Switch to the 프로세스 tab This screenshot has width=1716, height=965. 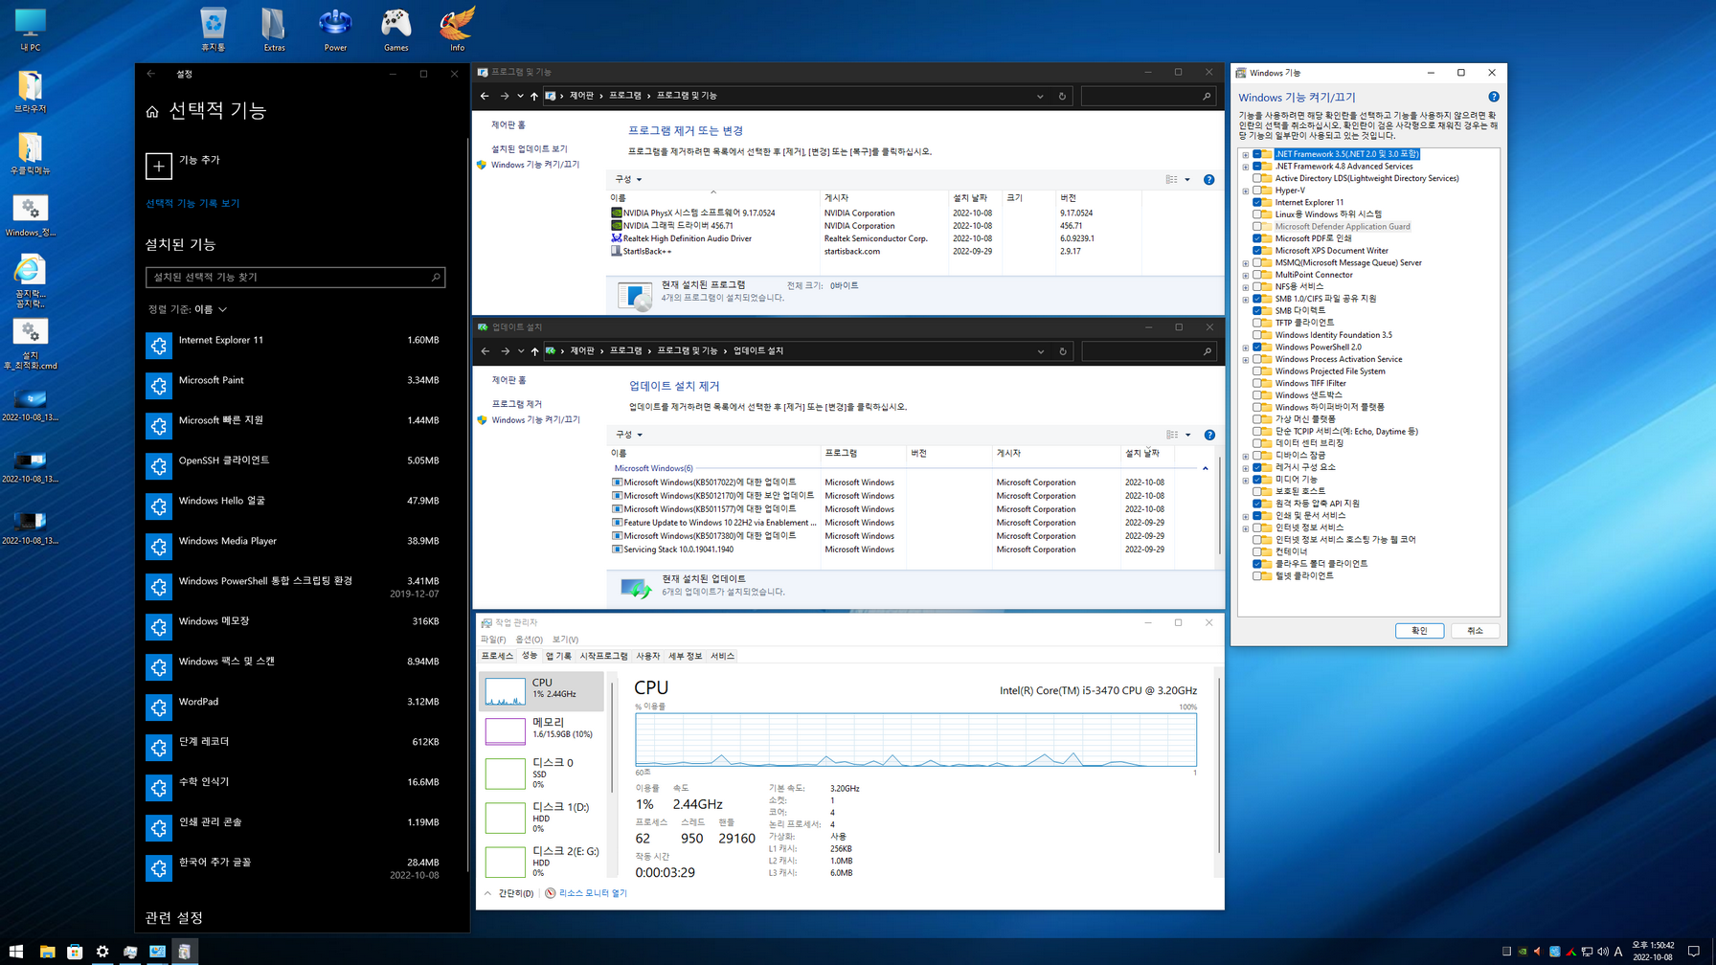click(497, 656)
